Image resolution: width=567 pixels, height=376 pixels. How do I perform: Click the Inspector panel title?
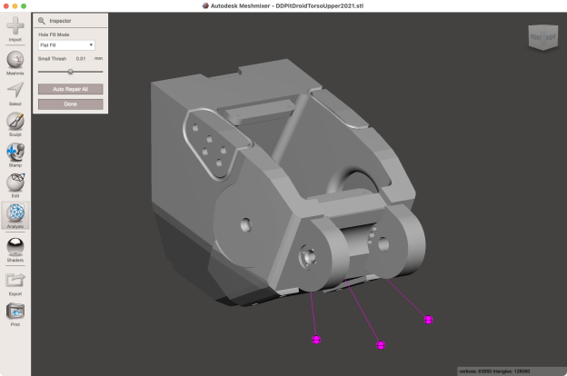[60, 21]
